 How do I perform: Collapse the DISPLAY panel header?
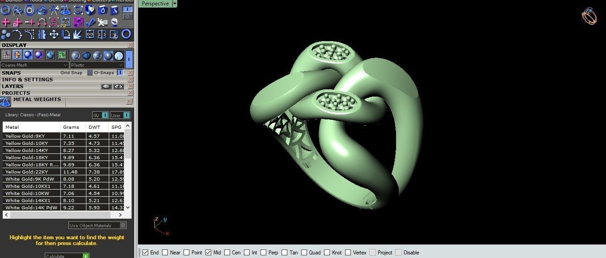(14, 45)
